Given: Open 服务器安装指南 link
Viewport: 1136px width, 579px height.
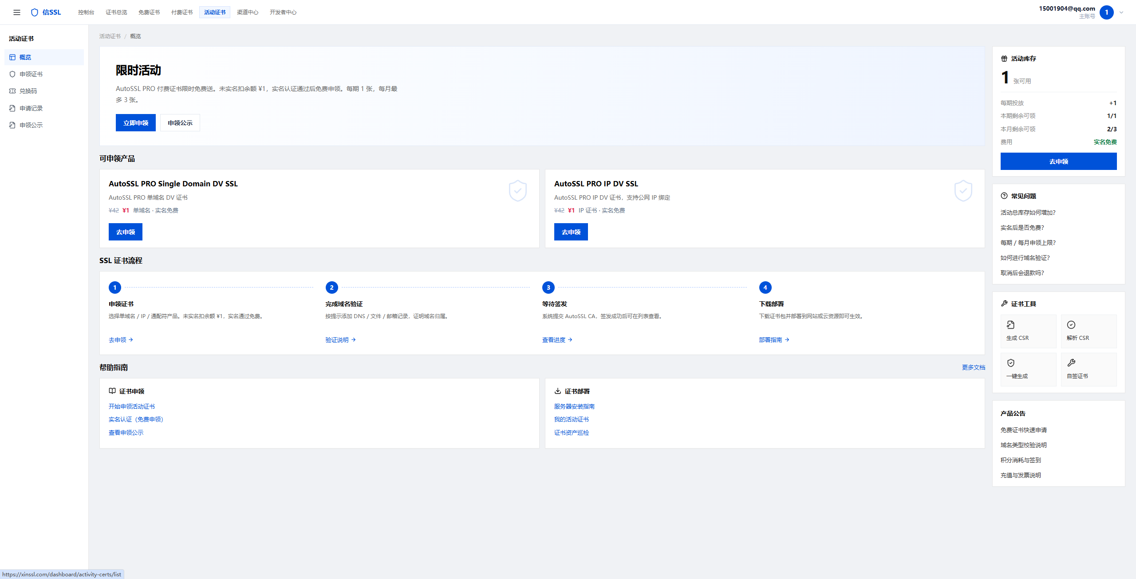Looking at the screenshot, I should pyautogui.click(x=574, y=406).
